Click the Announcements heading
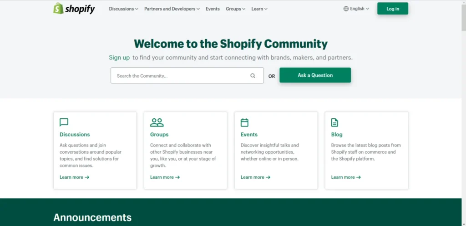Image resolution: width=466 pixels, height=226 pixels. (92, 217)
